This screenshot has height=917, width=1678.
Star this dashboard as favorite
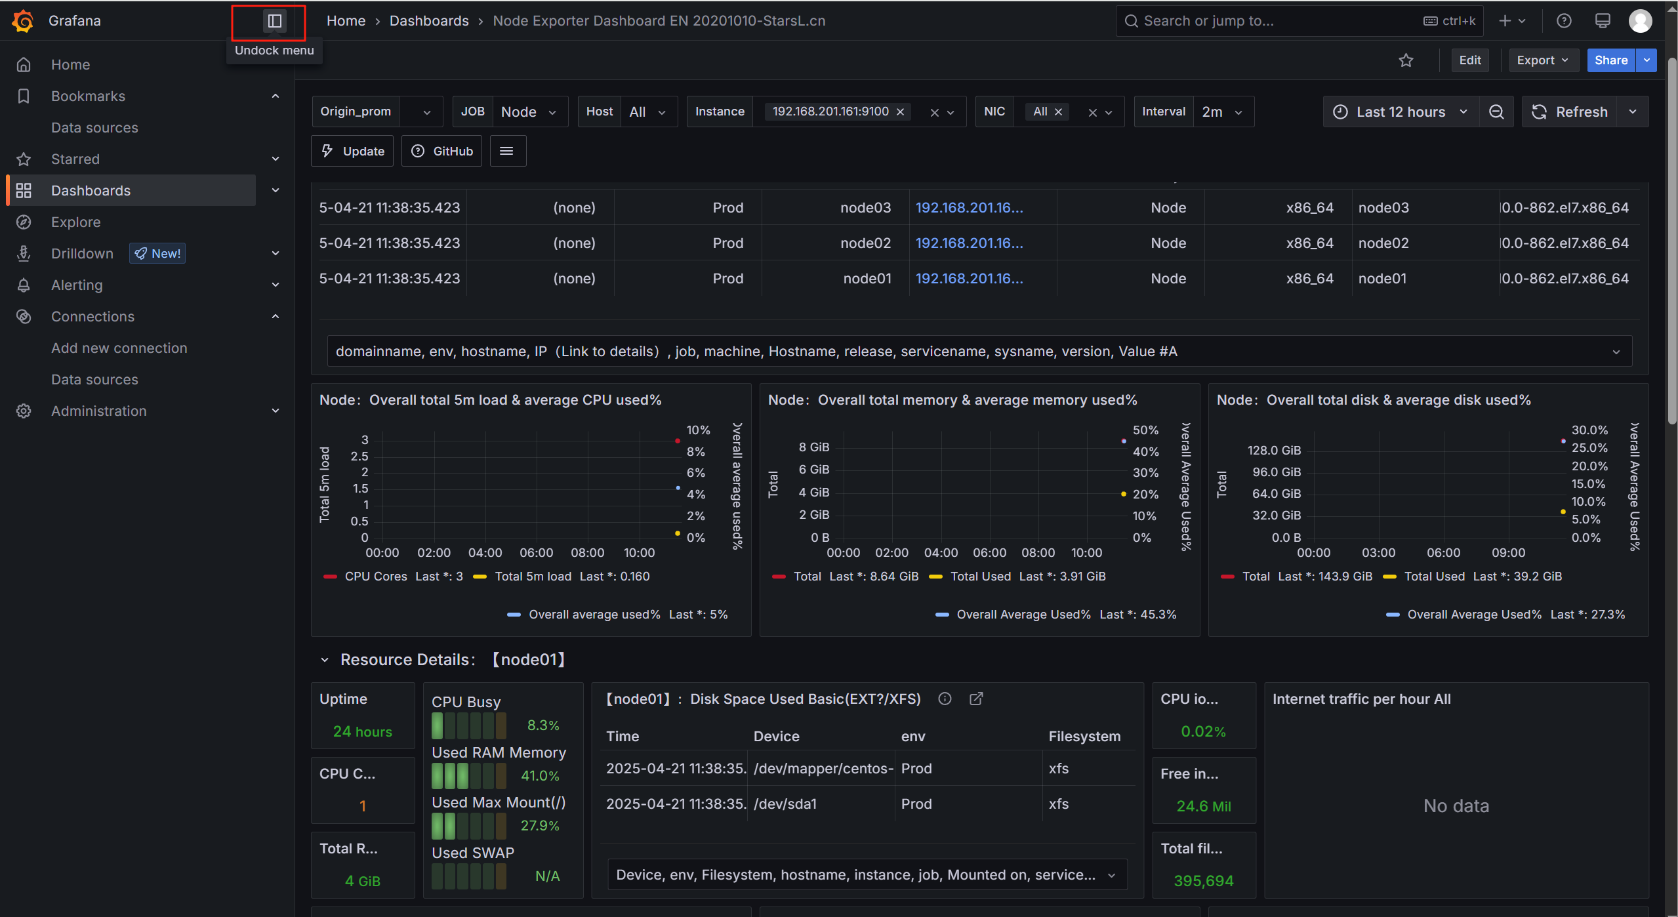[x=1406, y=60]
